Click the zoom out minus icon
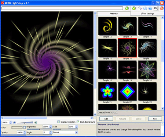Screen dimensions: 165x137 [14, 122]
